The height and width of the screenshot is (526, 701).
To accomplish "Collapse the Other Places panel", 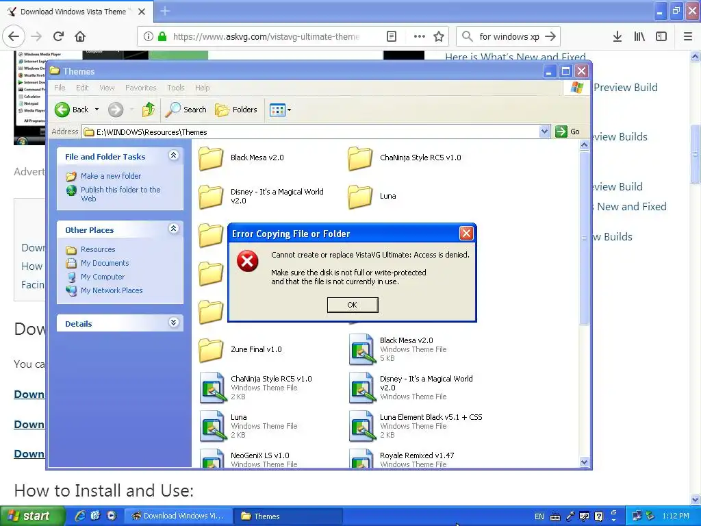I will (174, 229).
